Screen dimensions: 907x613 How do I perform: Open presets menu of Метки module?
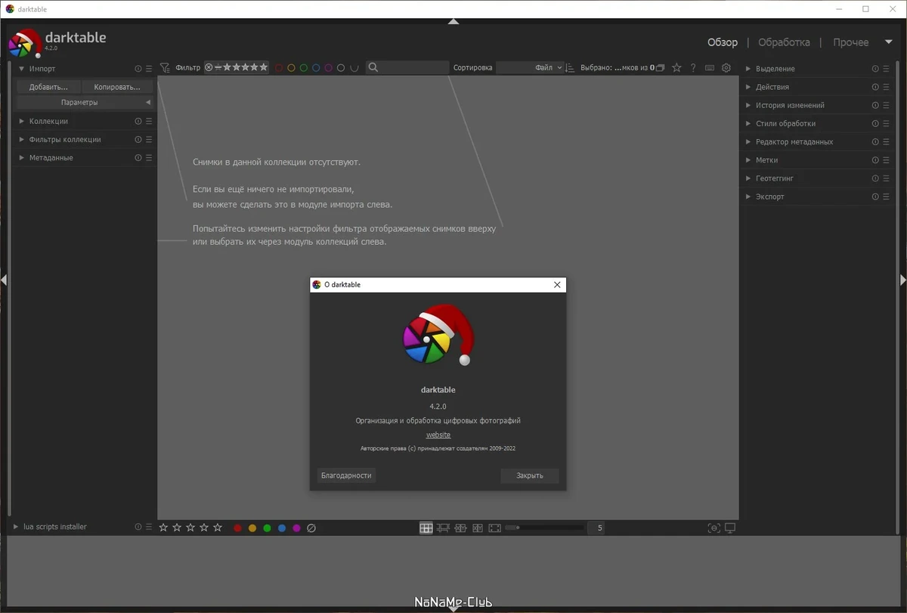[887, 160]
